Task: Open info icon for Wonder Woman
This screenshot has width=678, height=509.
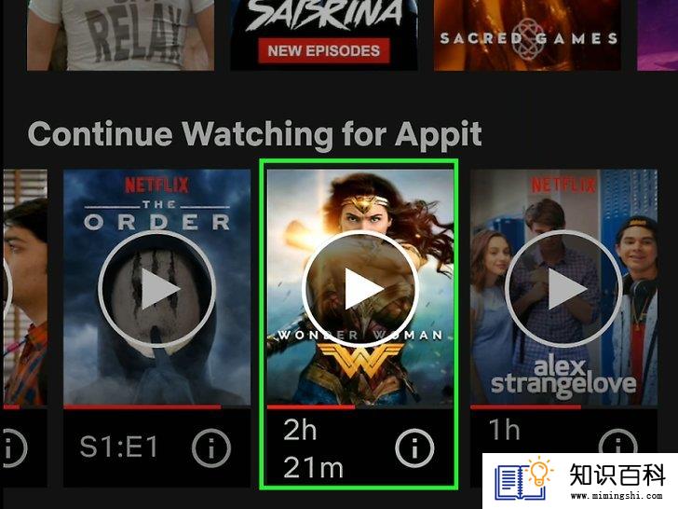Action: [x=414, y=448]
